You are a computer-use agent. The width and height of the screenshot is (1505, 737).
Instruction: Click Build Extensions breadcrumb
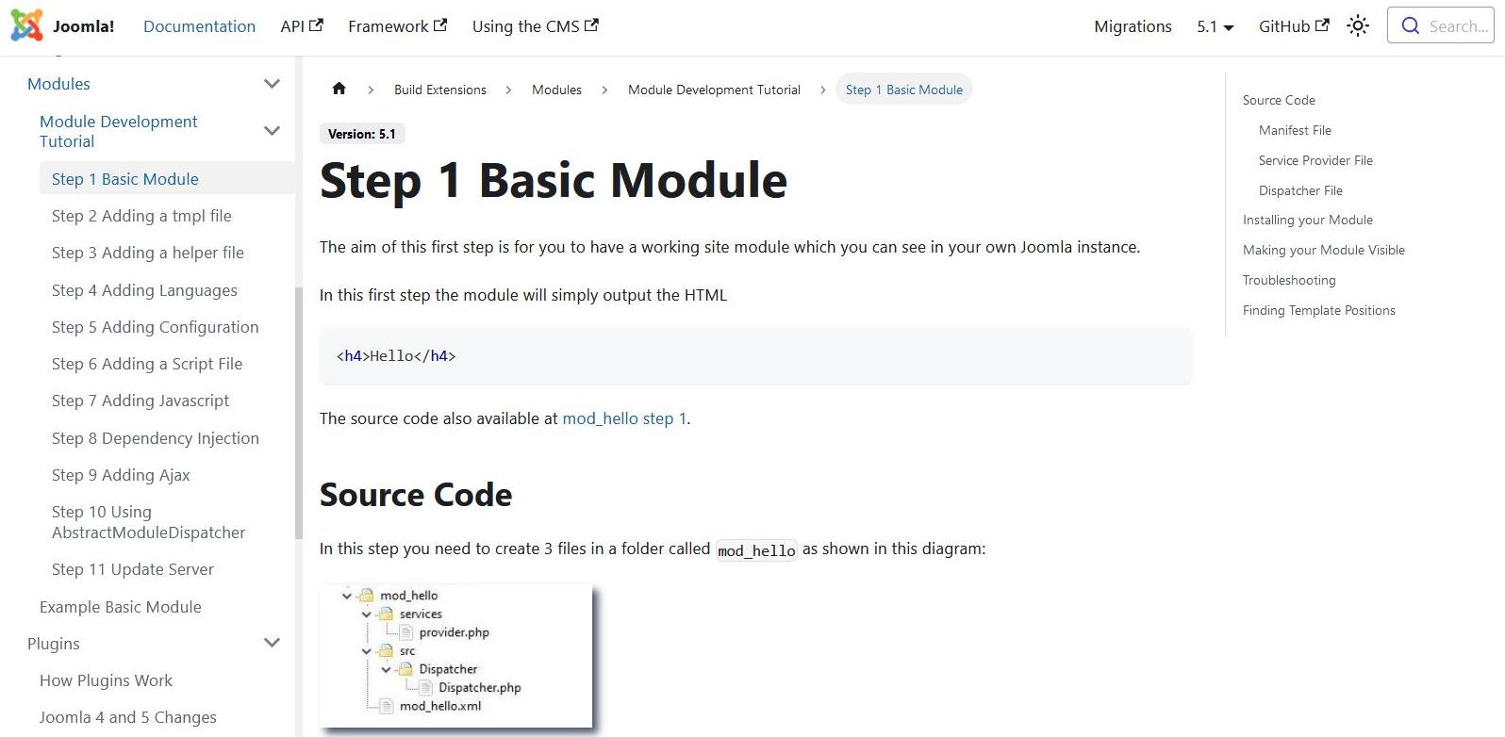click(440, 90)
